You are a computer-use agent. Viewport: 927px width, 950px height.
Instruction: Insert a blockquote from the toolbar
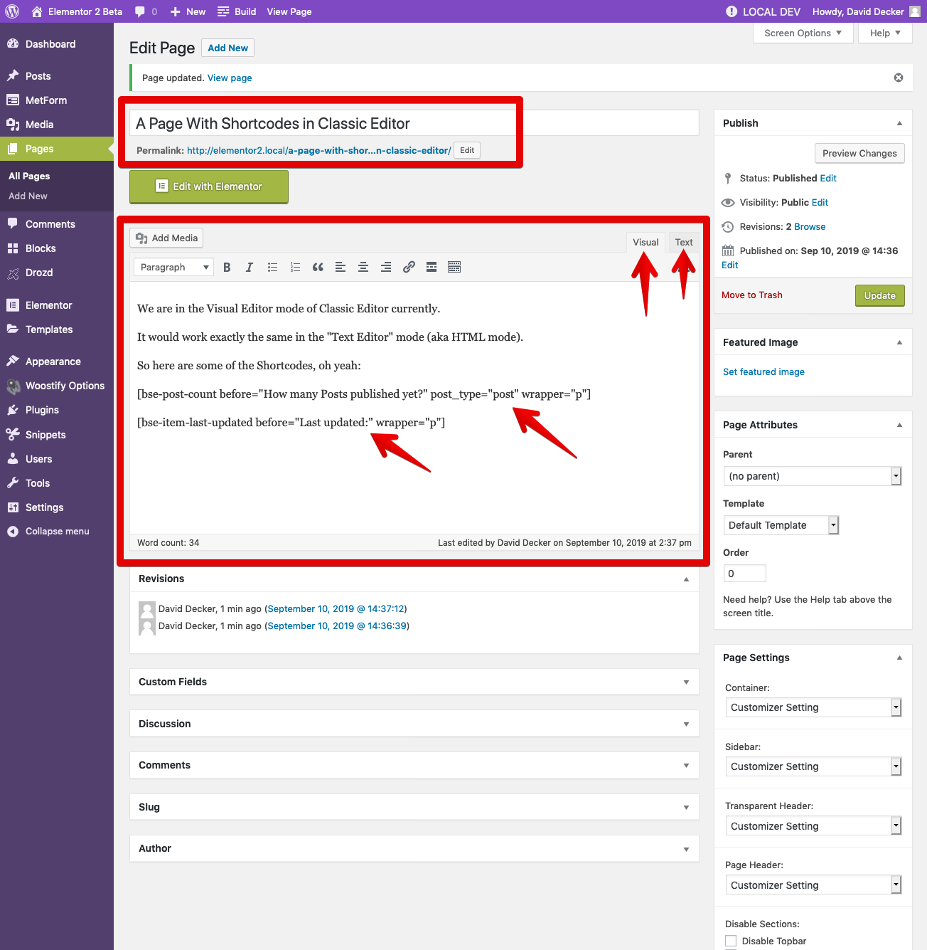click(x=318, y=268)
